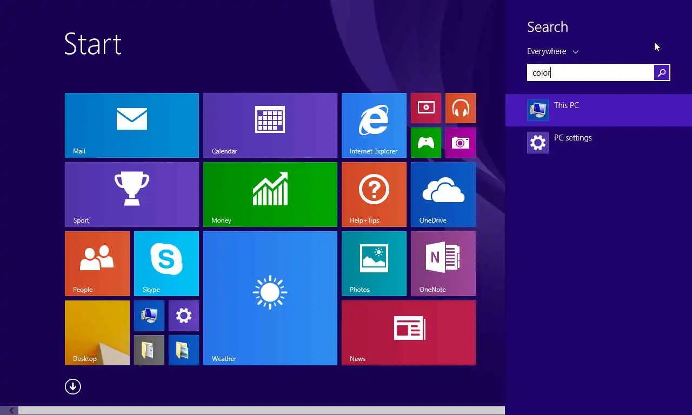Image resolution: width=692 pixels, height=415 pixels.
Task: Click the horizontal scrollbar left arrow
Action: 11,411
